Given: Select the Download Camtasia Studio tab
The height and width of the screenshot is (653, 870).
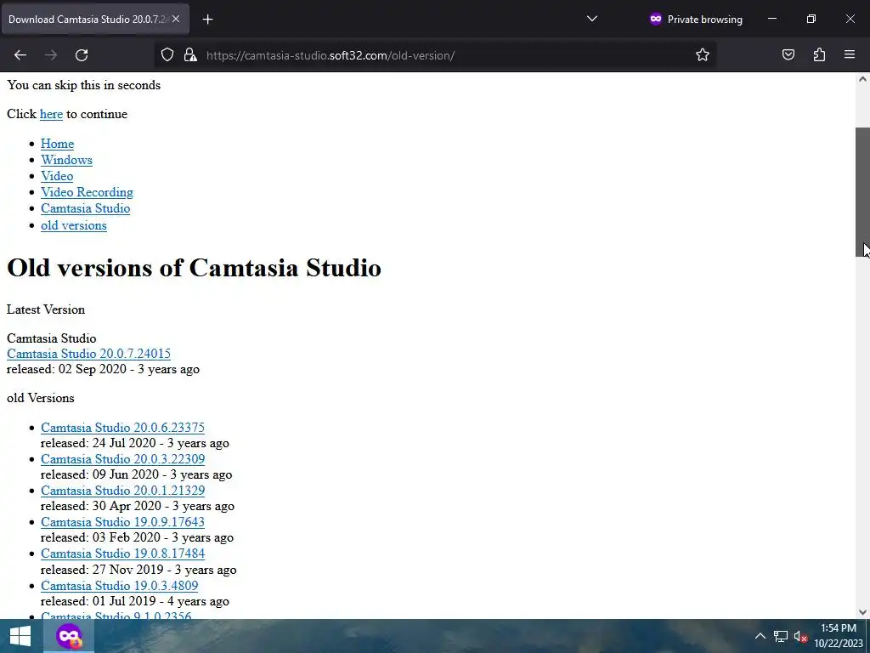Looking at the screenshot, I should tap(95, 19).
